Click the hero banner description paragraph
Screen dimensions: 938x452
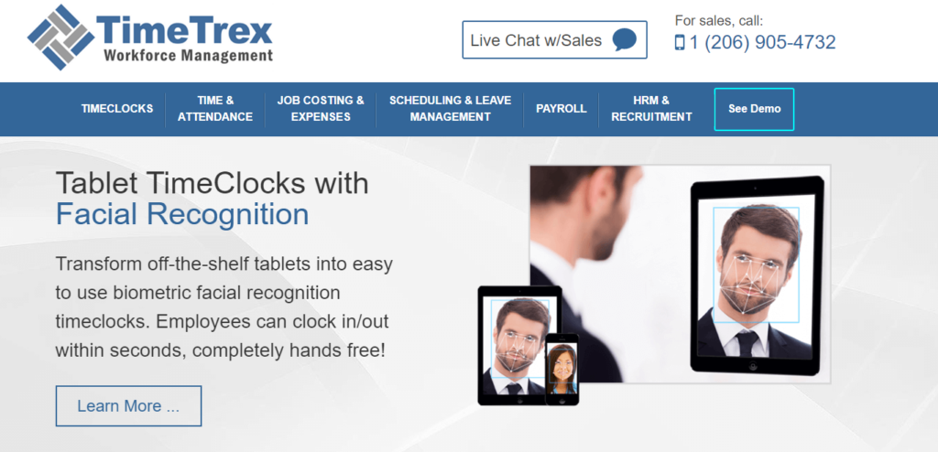pos(224,307)
